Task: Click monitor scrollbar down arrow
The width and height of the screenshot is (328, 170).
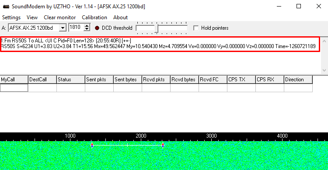Action: click(324, 70)
